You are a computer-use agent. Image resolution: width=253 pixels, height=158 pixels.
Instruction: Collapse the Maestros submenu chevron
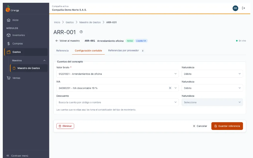pyautogui.click(x=44, y=60)
